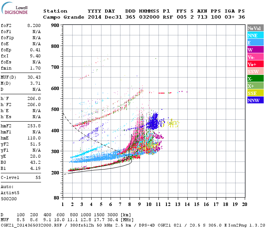The image size is (266, 228).
Task: Click the 500 km height axis label
Action: tap(55, 109)
